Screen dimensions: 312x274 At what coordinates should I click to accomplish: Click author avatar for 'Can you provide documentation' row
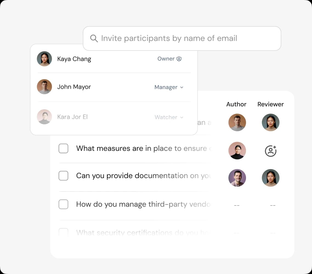point(237,178)
